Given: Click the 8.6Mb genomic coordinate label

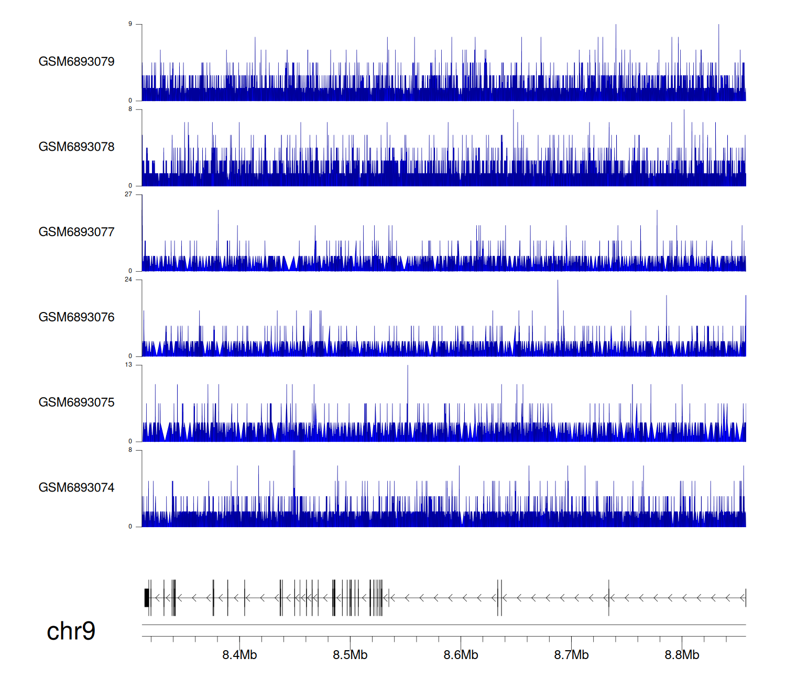Looking at the screenshot, I should (461, 655).
